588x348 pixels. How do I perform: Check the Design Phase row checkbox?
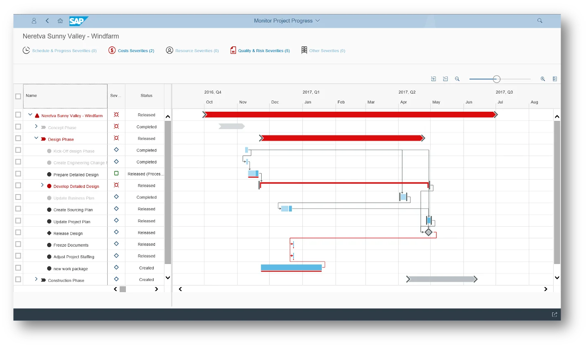pos(18,138)
